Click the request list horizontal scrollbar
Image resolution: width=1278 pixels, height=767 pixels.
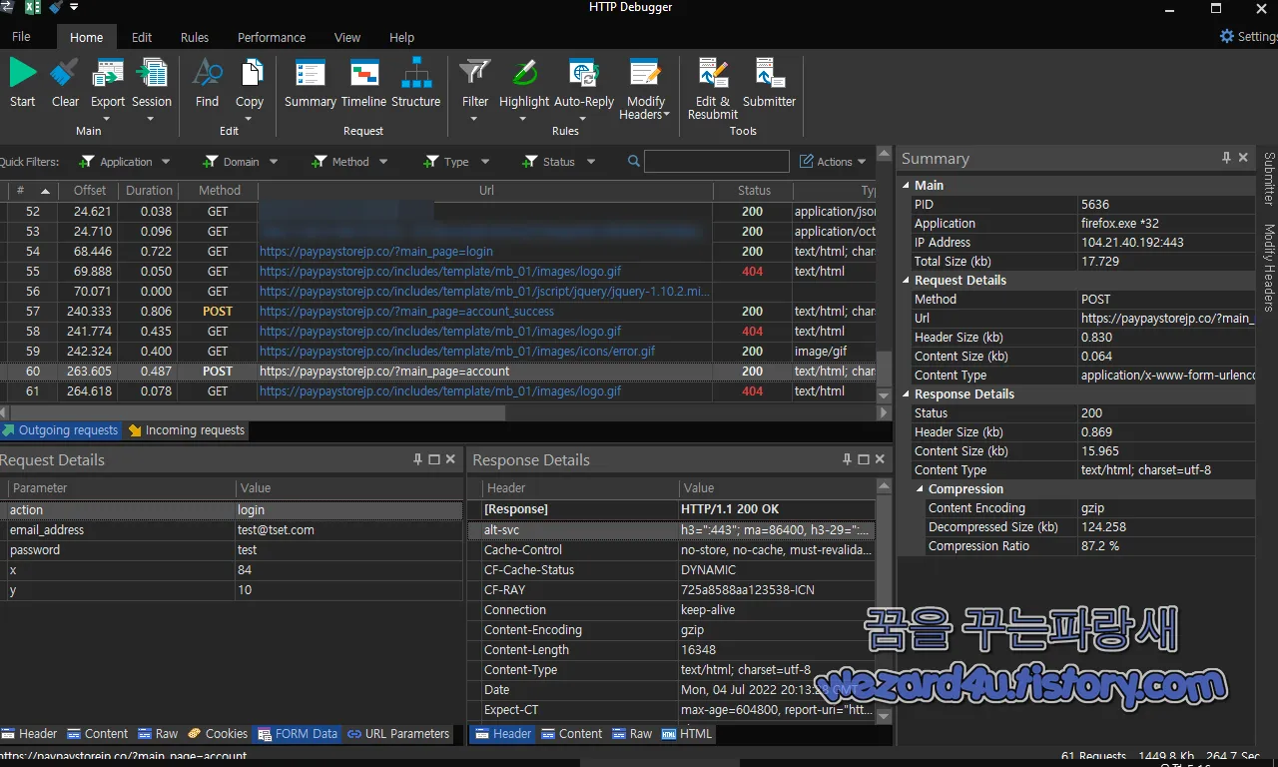[x=258, y=412]
